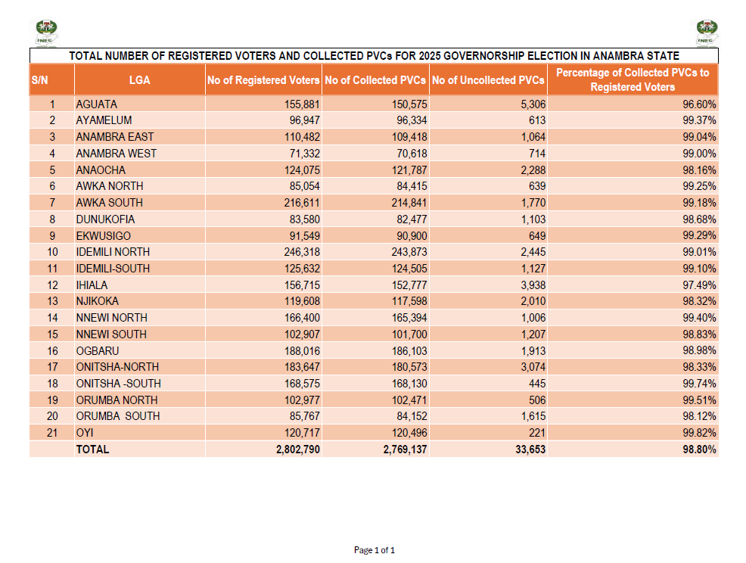The image size is (746, 563).
Task: Click the 98.80% overall percentage cell
Action: pos(701,449)
